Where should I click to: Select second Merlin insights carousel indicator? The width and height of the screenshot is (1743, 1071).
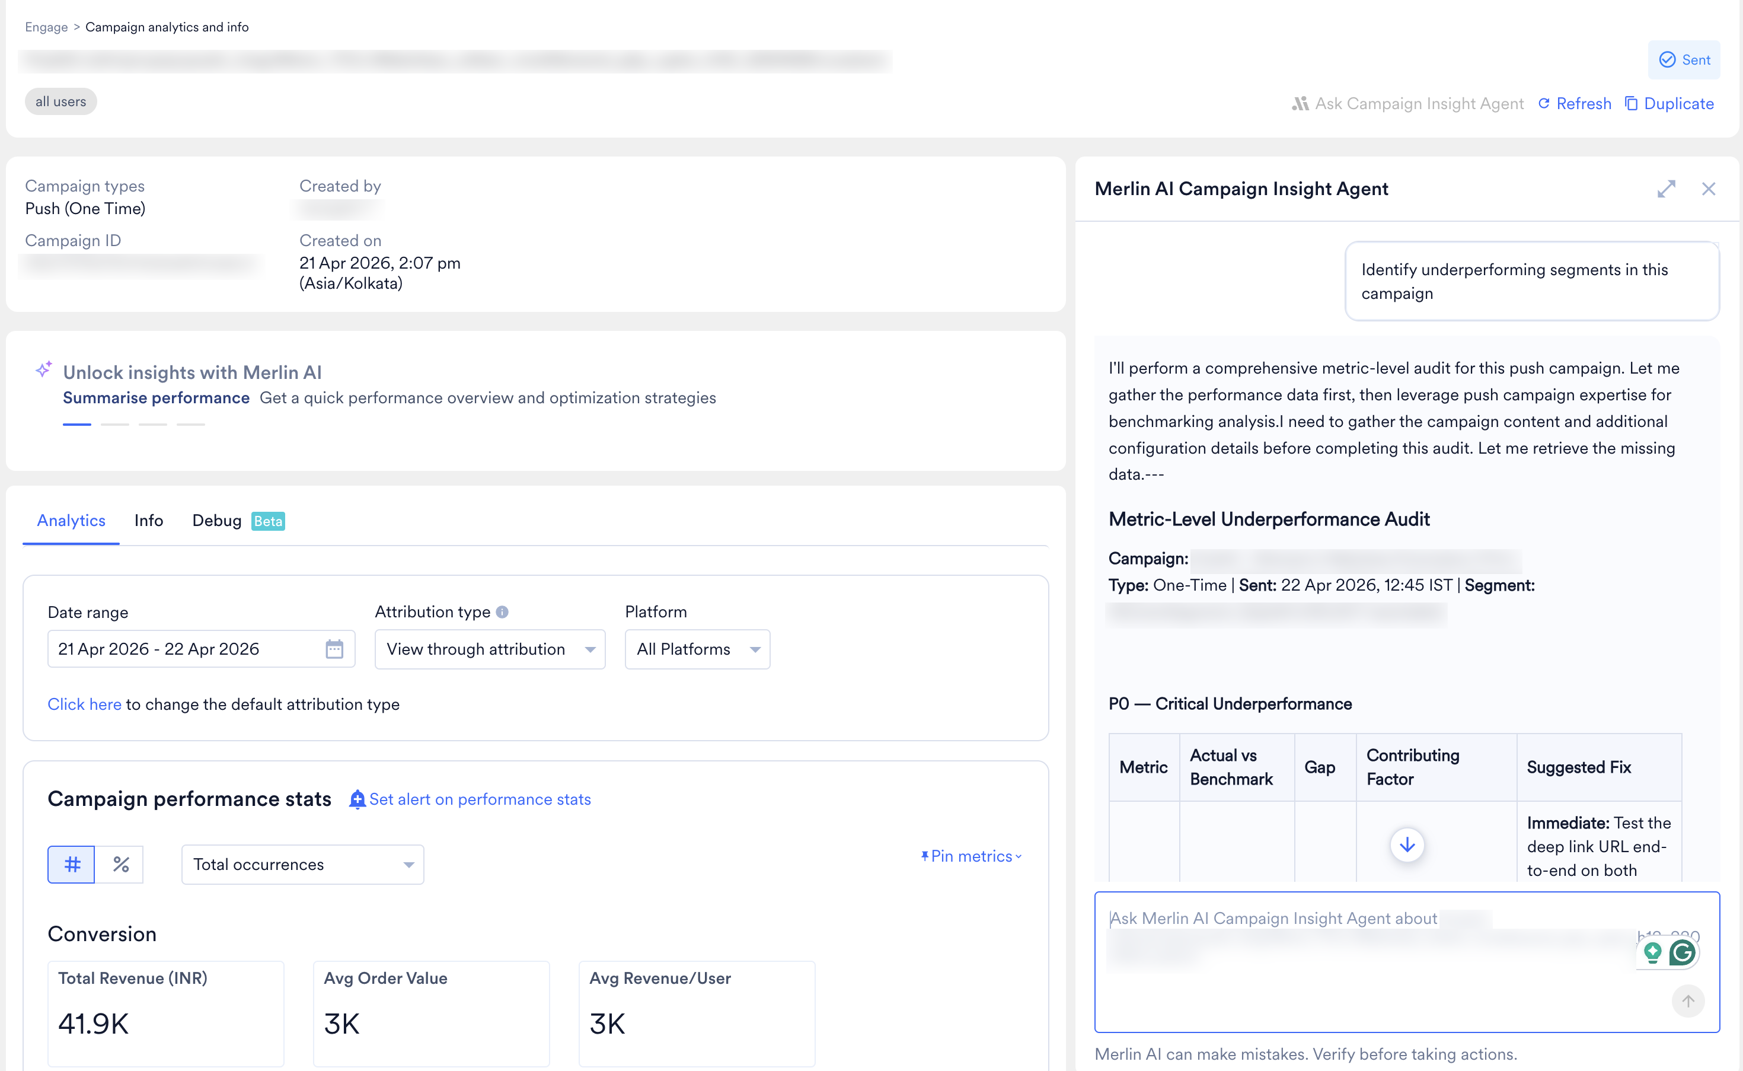114,424
